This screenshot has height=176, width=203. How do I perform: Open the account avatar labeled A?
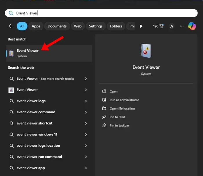[172, 26]
